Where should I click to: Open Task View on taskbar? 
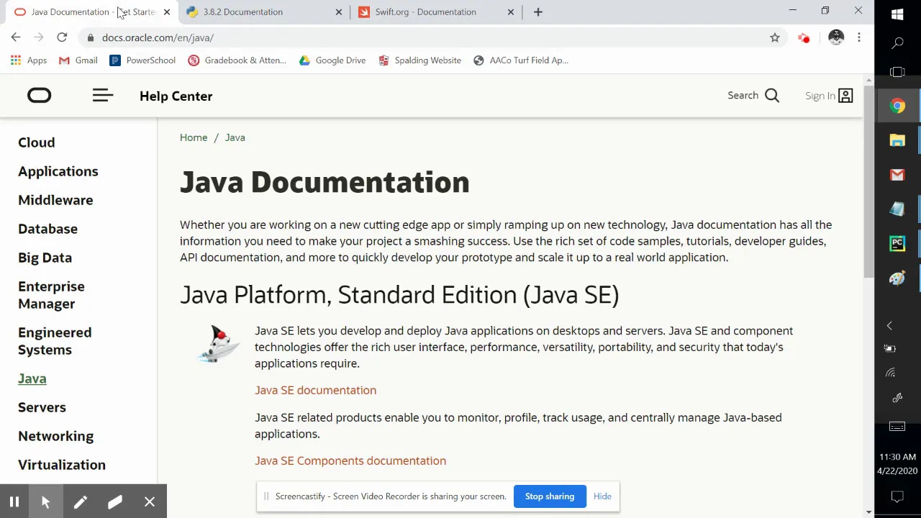coord(897,72)
